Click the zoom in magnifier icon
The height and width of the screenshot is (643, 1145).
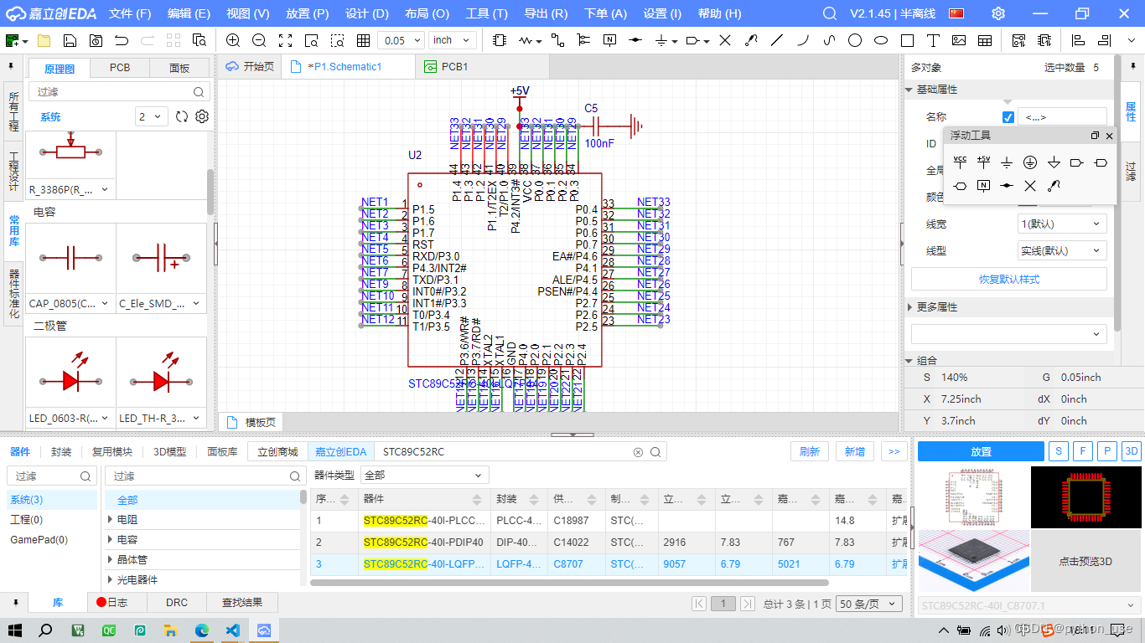click(x=233, y=40)
